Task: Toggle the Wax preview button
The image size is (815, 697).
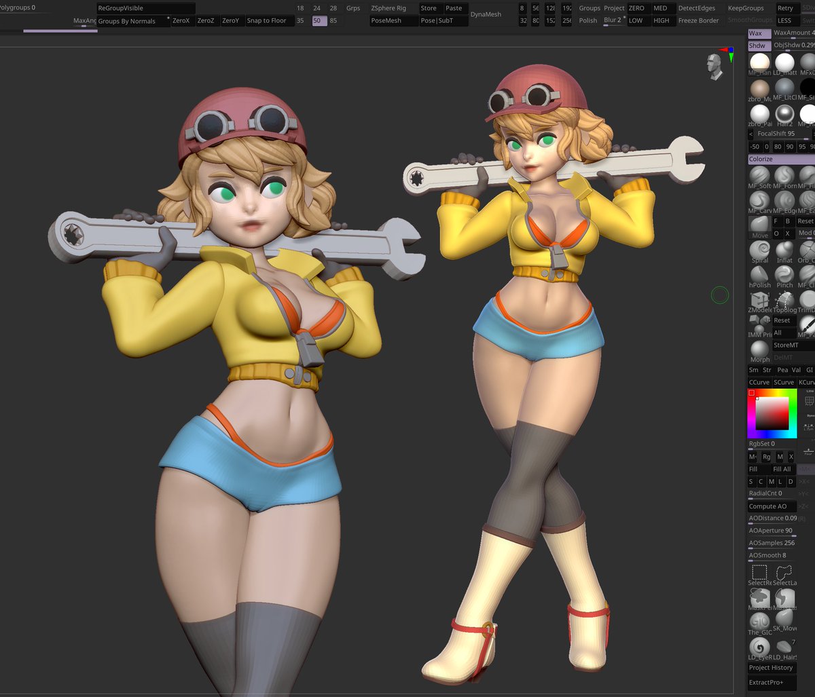Action: (x=759, y=33)
